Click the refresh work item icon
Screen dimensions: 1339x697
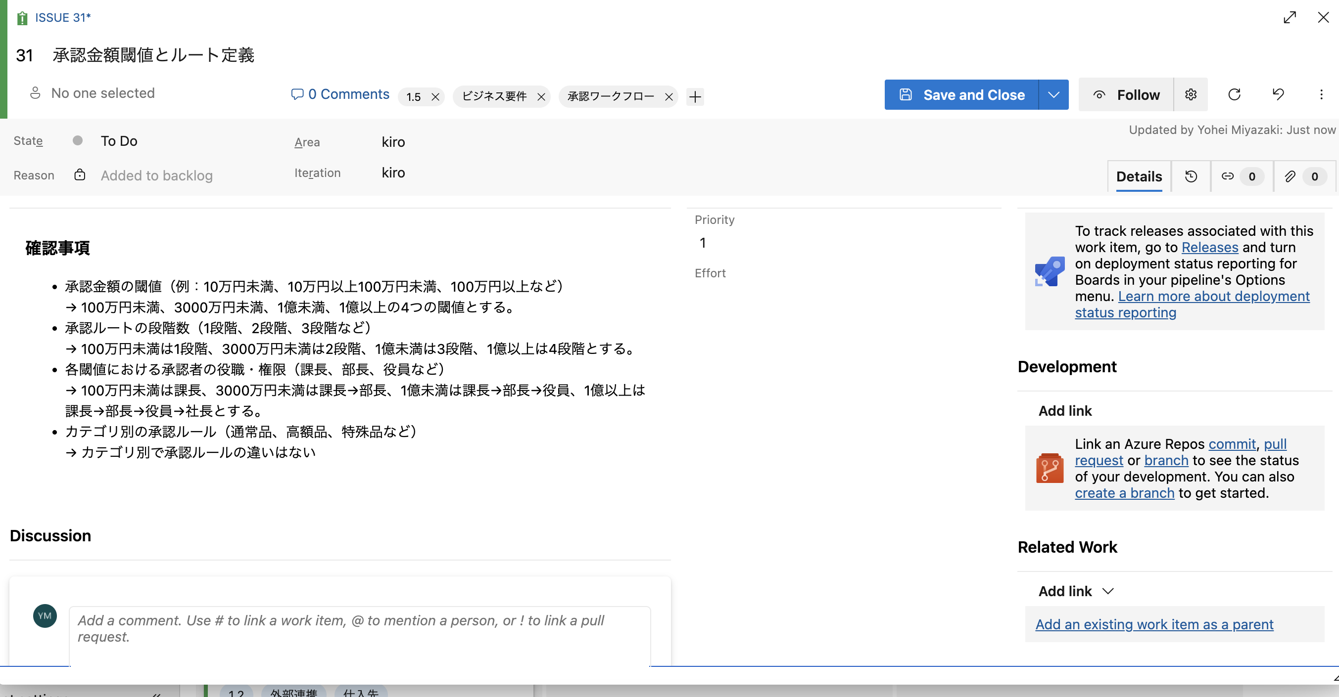click(x=1234, y=94)
